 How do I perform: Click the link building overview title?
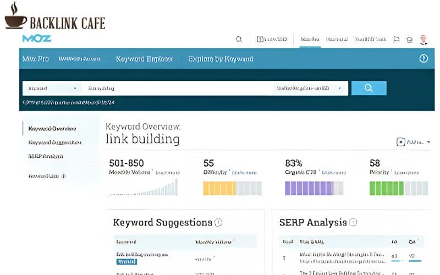(142, 139)
